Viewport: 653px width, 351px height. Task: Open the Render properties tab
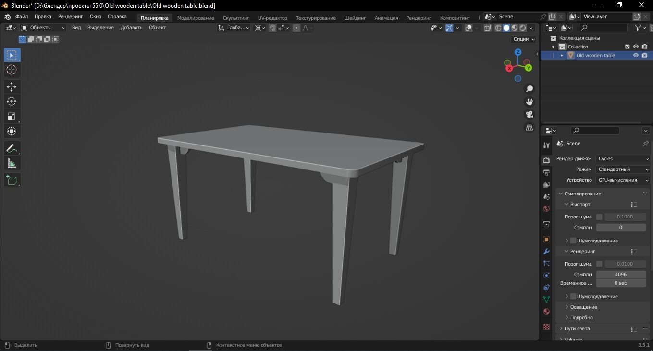[x=546, y=160]
